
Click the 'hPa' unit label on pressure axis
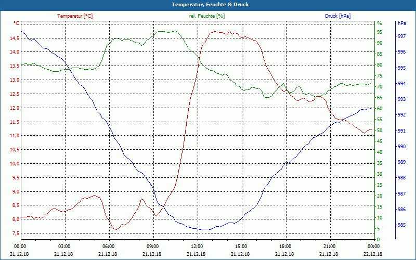401,23
